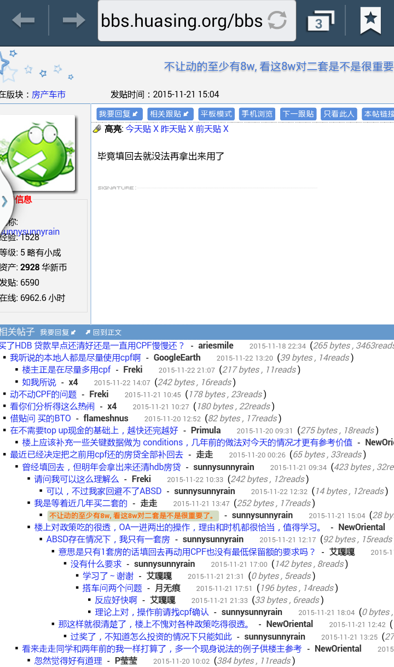Screen dimensions: 394x667
Task: Open the 房产车市 board link
Action: click(49, 95)
